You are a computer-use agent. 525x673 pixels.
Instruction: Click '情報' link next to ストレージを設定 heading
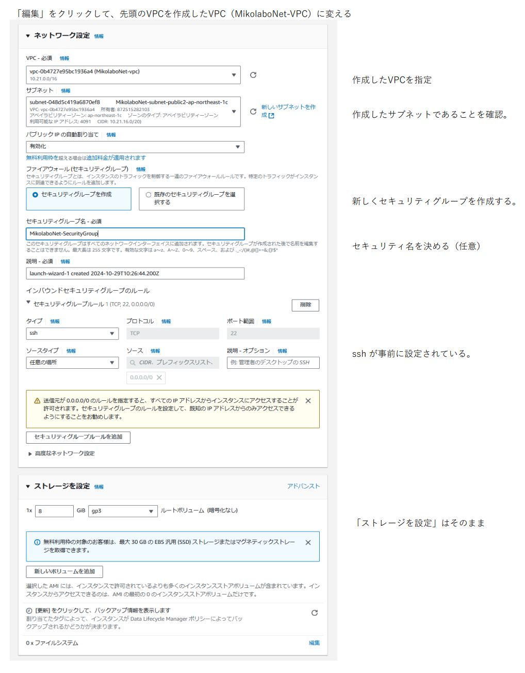point(99,487)
